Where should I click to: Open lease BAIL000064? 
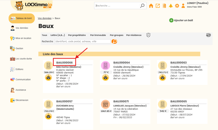121,63
